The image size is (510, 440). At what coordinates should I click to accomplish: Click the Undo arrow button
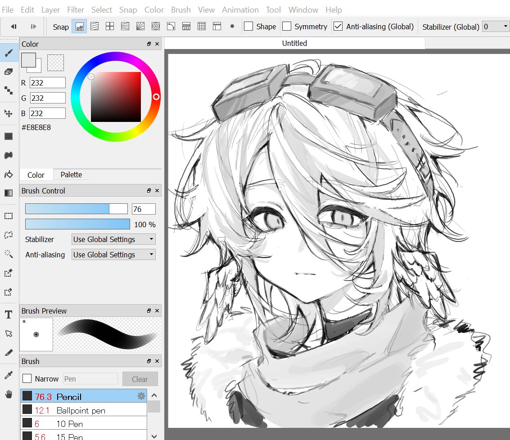[x=14, y=27]
